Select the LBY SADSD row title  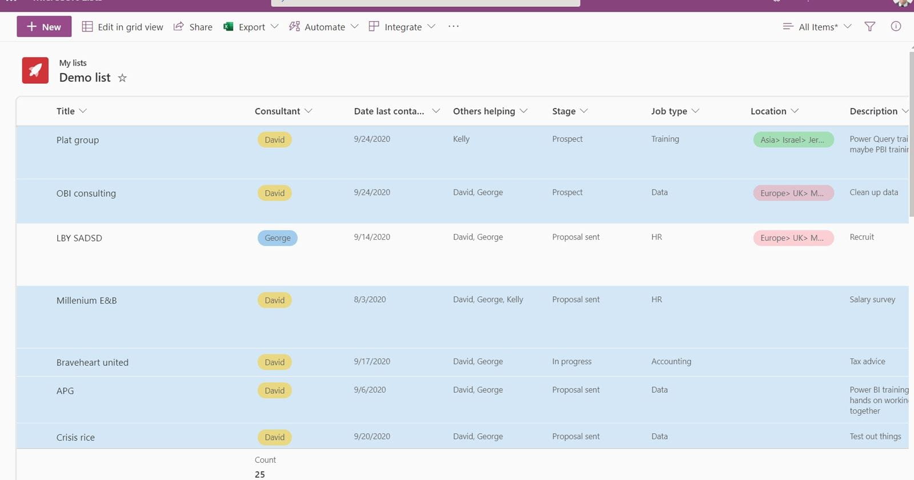pyautogui.click(x=79, y=238)
